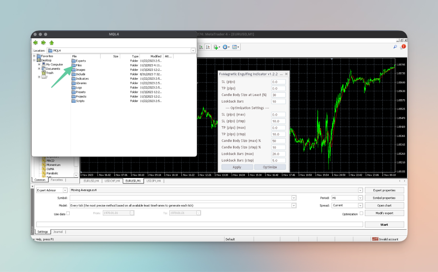
Task: Open the indicators list add icon
Action: (216, 47)
